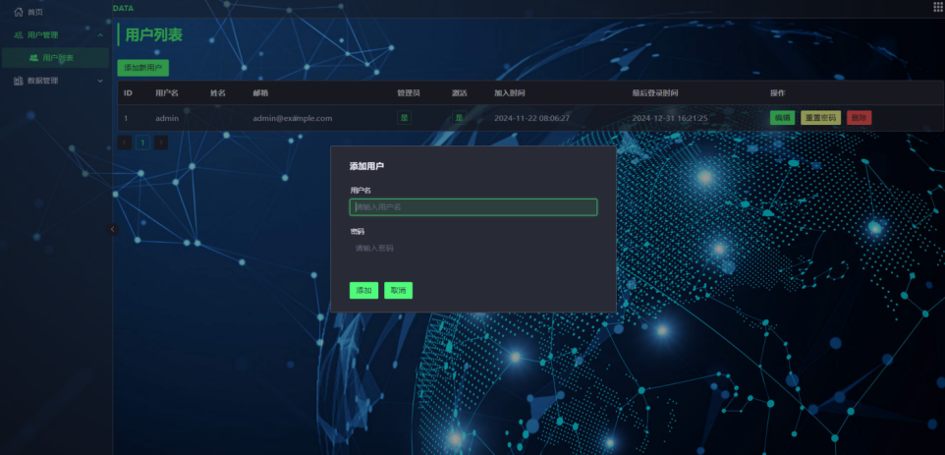
Task: Click the 数据管理 chart icon
Action: click(x=18, y=81)
